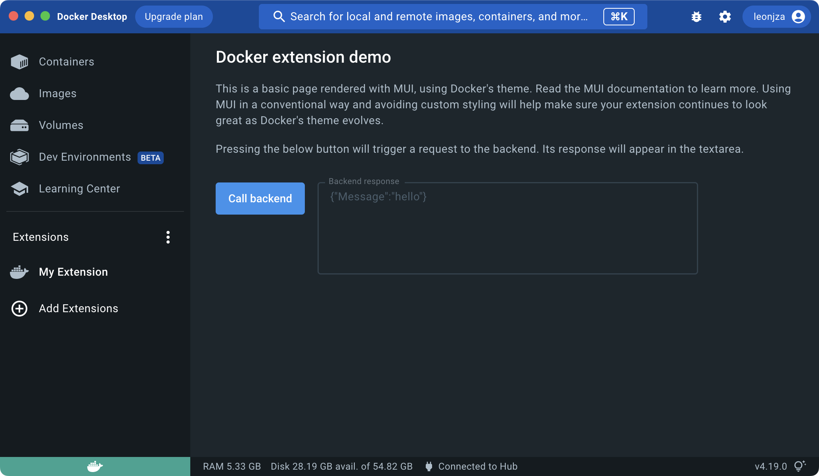
Task: Click the Upgrade plan button
Action: click(174, 17)
